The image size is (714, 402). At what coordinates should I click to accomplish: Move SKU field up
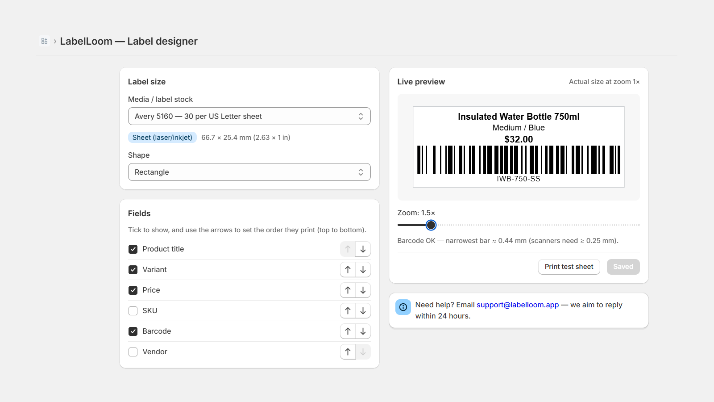click(348, 311)
